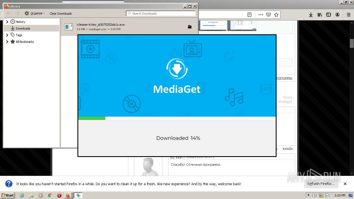Launch media player from taskbar

click(x=41, y=195)
